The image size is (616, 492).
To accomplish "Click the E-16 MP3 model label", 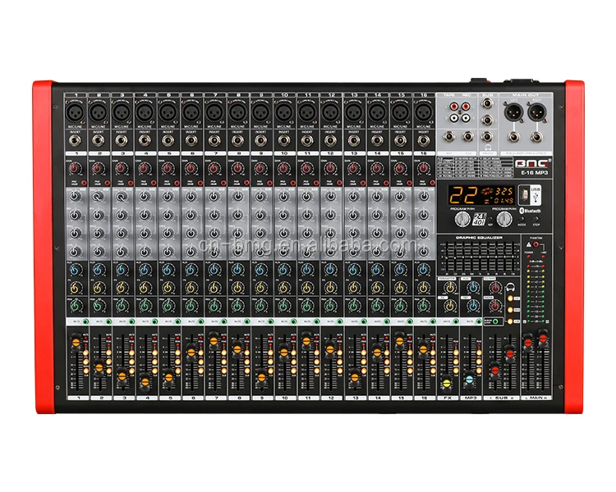I will coord(534,173).
